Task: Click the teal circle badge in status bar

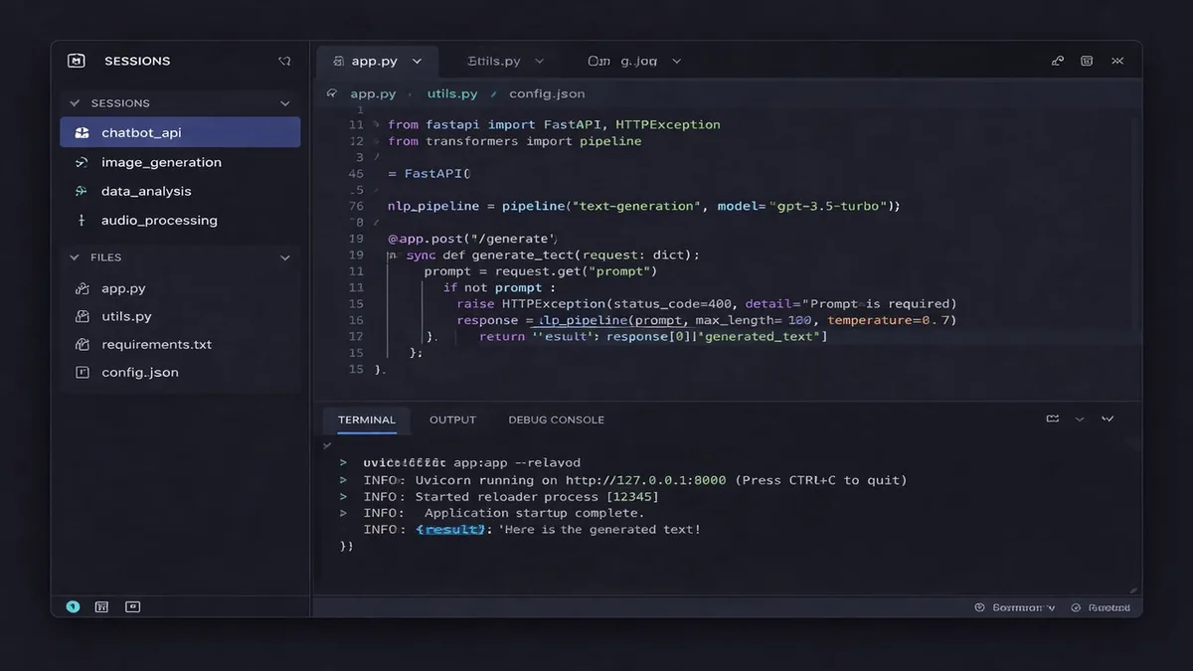Action: click(73, 606)
